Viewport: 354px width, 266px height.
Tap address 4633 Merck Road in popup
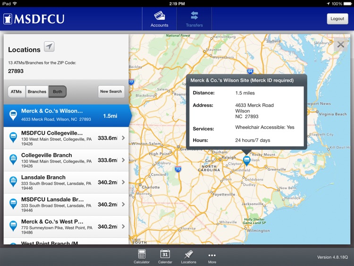click(x=254, y=105)
